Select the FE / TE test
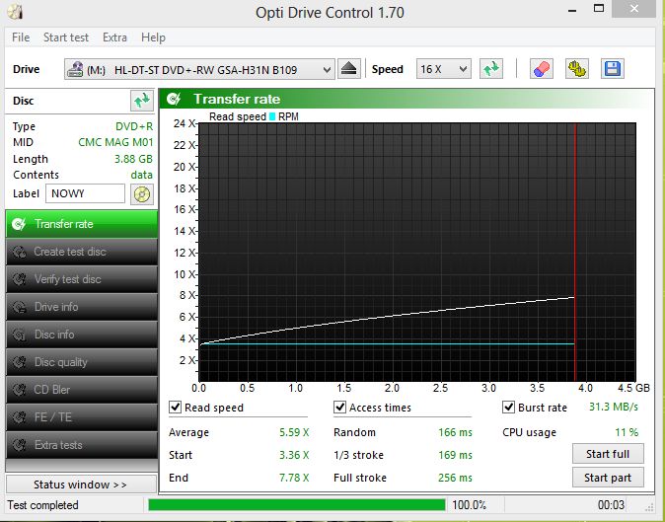 coord(82,417)
